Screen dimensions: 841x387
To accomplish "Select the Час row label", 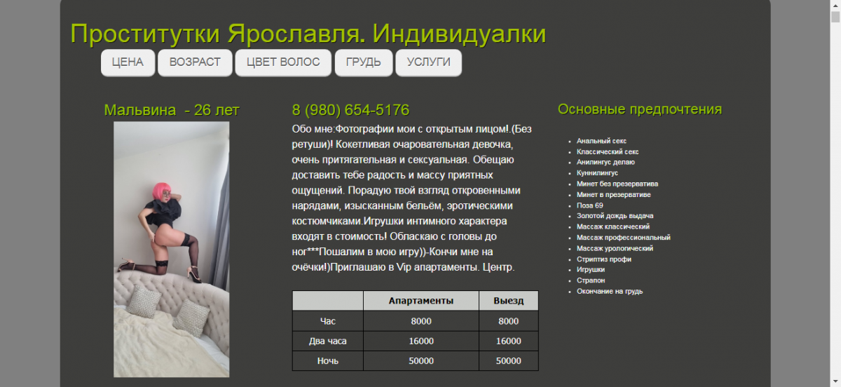I will pyautogui.click(x=327, y=321).
